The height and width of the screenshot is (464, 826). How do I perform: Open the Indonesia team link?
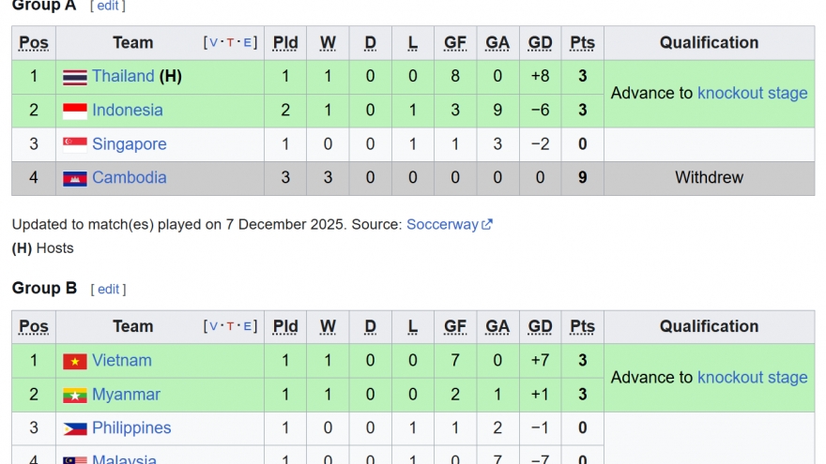click(x=127, y=111)
